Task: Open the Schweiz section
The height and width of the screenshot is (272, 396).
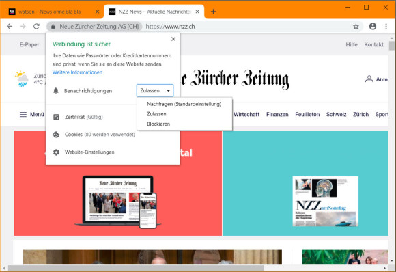Action: 336,115
